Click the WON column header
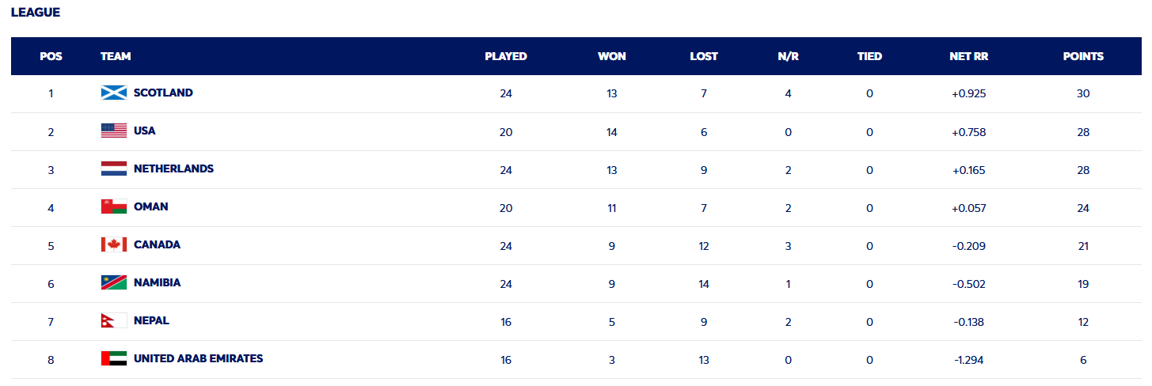1152x386 pixels. pos(612,56)
